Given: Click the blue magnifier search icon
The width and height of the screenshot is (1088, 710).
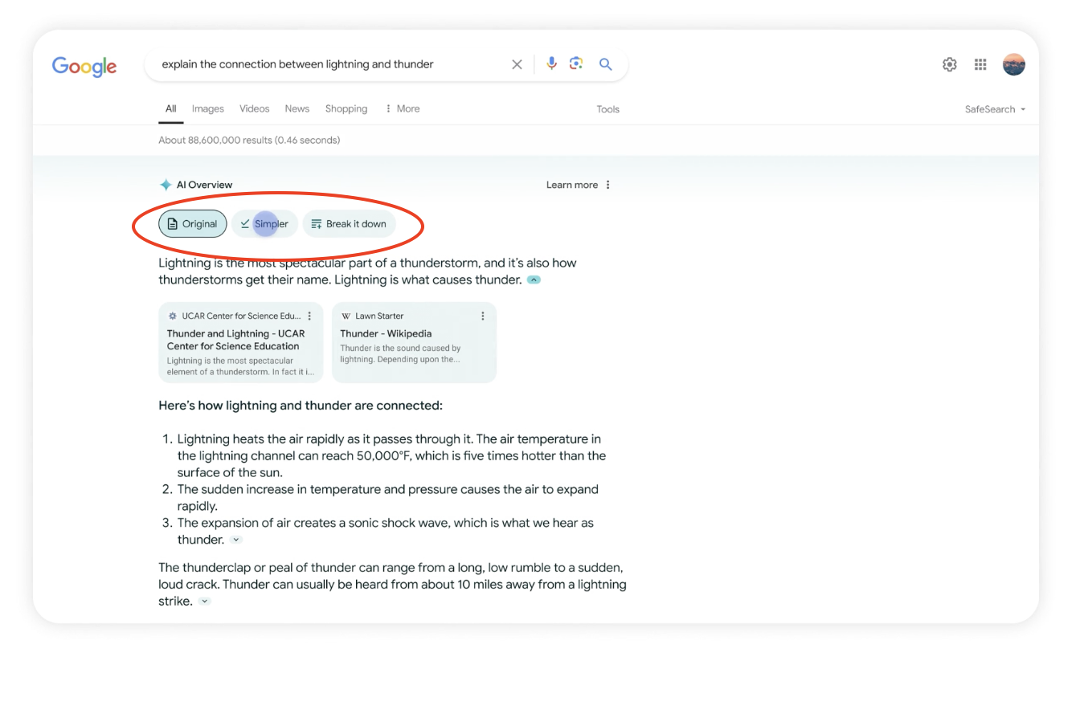Looking at the screenshot, I should 606,64.
